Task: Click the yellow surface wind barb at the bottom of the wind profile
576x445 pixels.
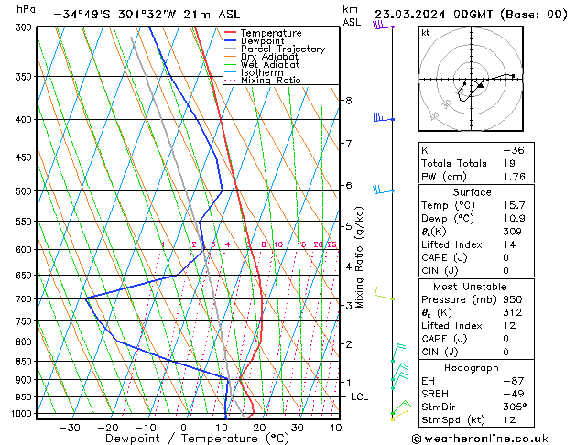Action: pyautogui.click(x=400, y=416)
